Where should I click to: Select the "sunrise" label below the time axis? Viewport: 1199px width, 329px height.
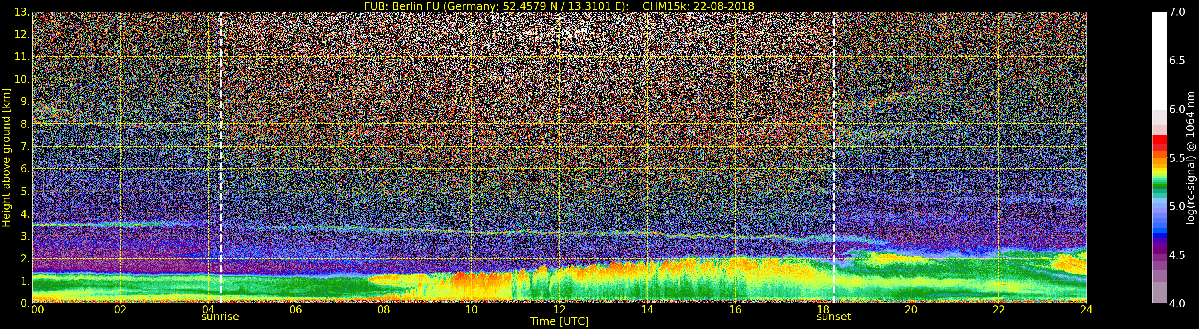click(x=220, y=317)
